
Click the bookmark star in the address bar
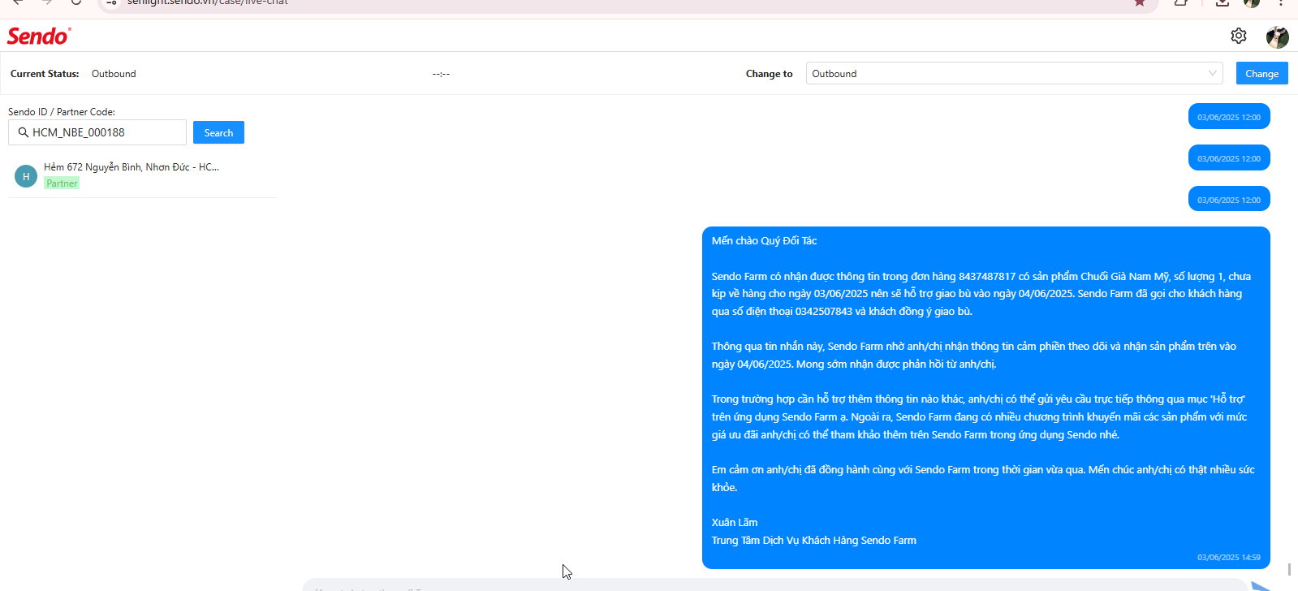[1140, 3]
